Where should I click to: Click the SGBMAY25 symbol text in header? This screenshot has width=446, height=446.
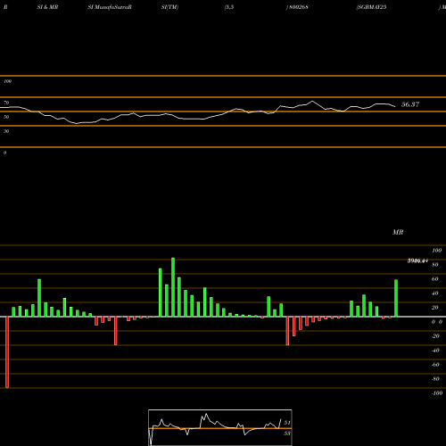click(371, 7)
